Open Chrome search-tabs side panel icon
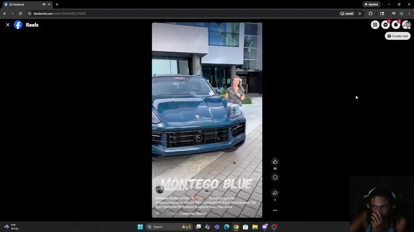The image size is (414, 232). coord(382,14)
